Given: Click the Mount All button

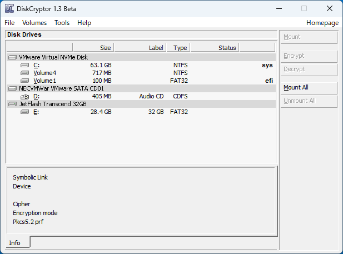Looking at the screenshot, I should pyautogui.click(x=309, y=88).
